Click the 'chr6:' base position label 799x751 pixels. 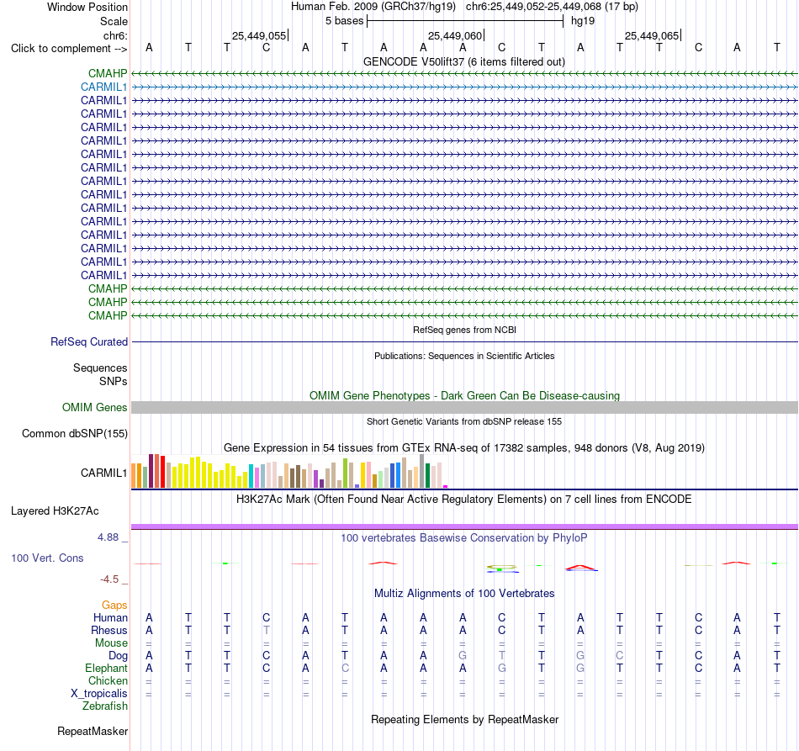(x=115, y=35)
